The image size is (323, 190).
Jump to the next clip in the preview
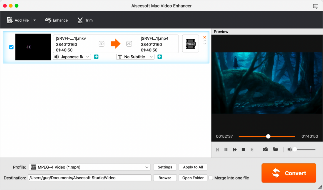click(252, 150)
